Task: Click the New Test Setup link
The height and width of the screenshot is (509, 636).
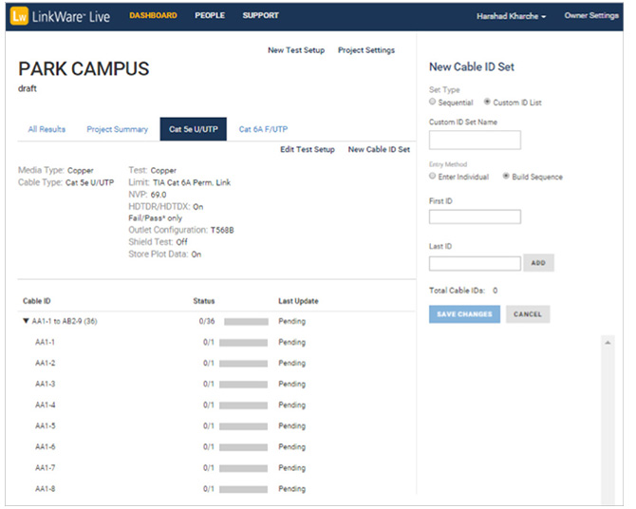Action: click(x=295, y=50)
